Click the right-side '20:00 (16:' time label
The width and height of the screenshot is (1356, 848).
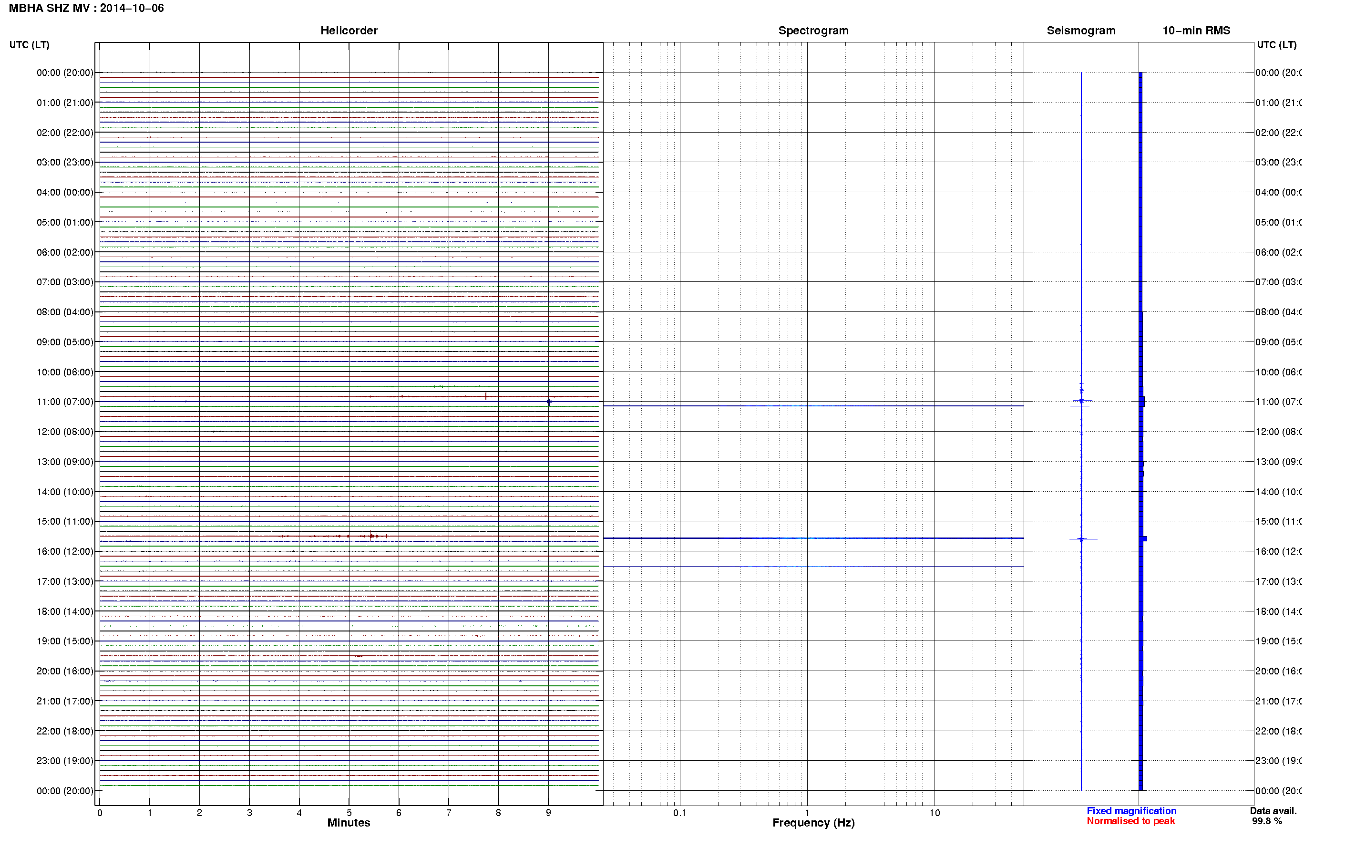(x=1278, y=671)
